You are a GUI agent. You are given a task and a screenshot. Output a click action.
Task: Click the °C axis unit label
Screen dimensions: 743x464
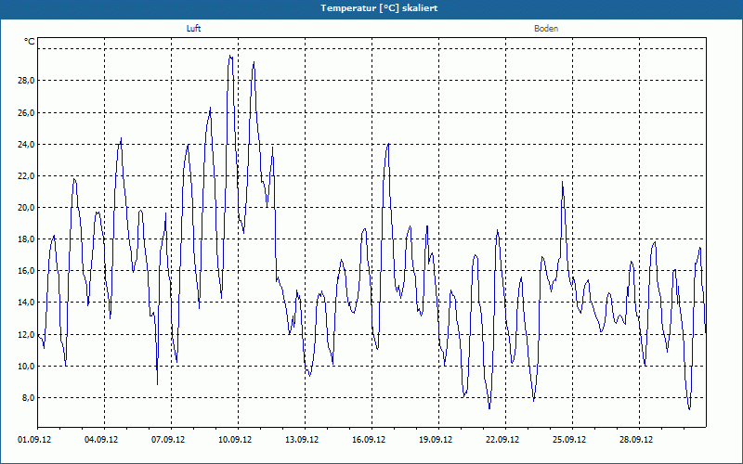(x=30, y=42)
